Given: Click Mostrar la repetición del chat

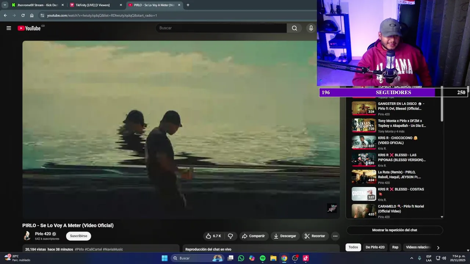Looking at the screenshot, I should [x=395, y=230].
